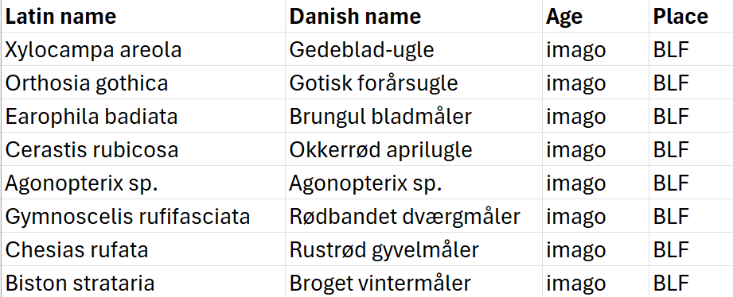Select the Gymnoscelis rufifasciata cell
This screenshot has height=297, width=733.
(143, 216)
